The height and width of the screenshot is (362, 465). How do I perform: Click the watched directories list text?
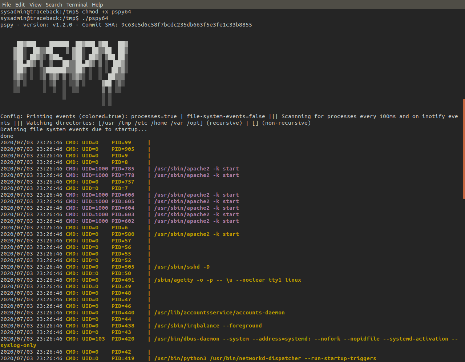pos(151,123)
